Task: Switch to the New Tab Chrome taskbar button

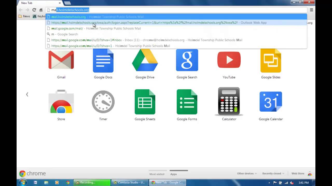Action: [x=168, y=182]
